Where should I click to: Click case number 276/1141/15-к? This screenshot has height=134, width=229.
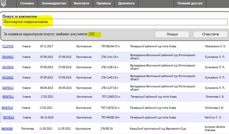[x=110, y=57]
